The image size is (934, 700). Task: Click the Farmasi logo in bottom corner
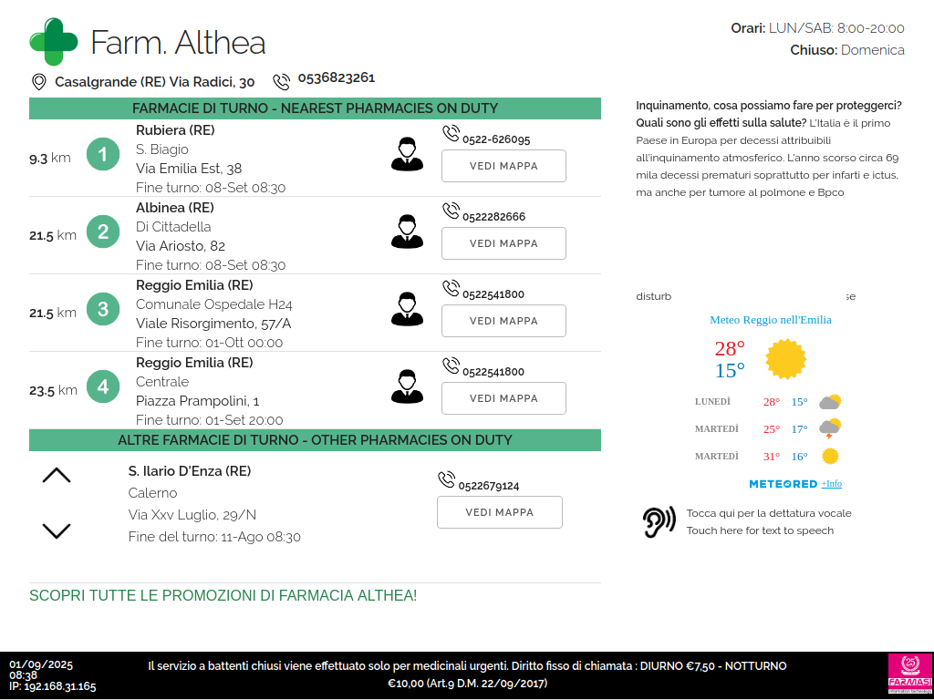tap(909, 675)
